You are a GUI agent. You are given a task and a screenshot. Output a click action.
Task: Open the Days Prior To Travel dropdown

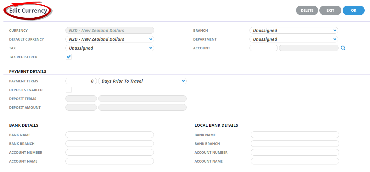point(142,81)
